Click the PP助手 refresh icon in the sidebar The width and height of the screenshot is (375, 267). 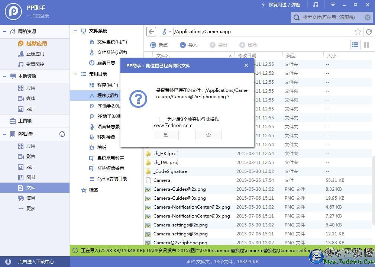[62, 134]
